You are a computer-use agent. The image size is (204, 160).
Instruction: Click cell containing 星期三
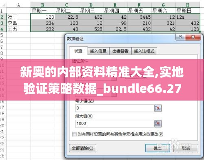(91, 11)
